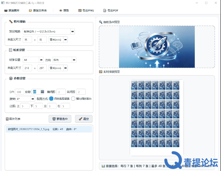The width and height of the screenshot is (221, 171).
Task: Click the 导出PNG export icon
Action: tap(80, 10)
